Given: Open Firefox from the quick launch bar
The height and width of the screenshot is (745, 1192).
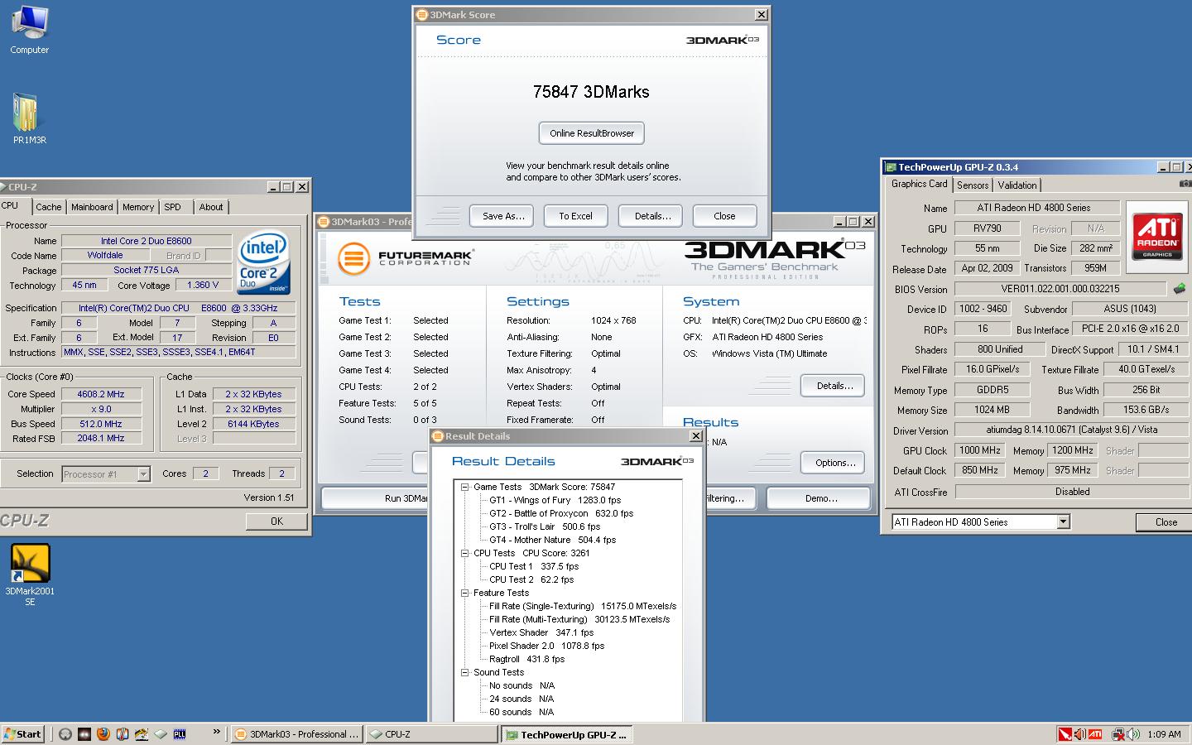Looking at the screenshot, I should click(103, 734).
